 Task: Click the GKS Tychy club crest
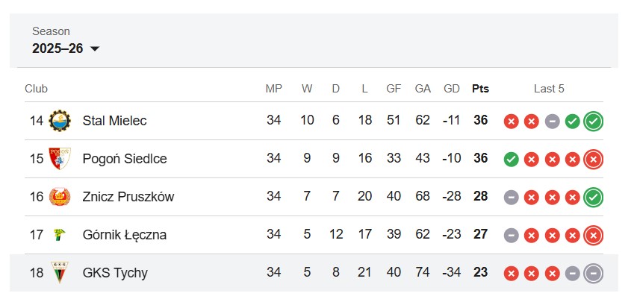click(x=60, y=272)
